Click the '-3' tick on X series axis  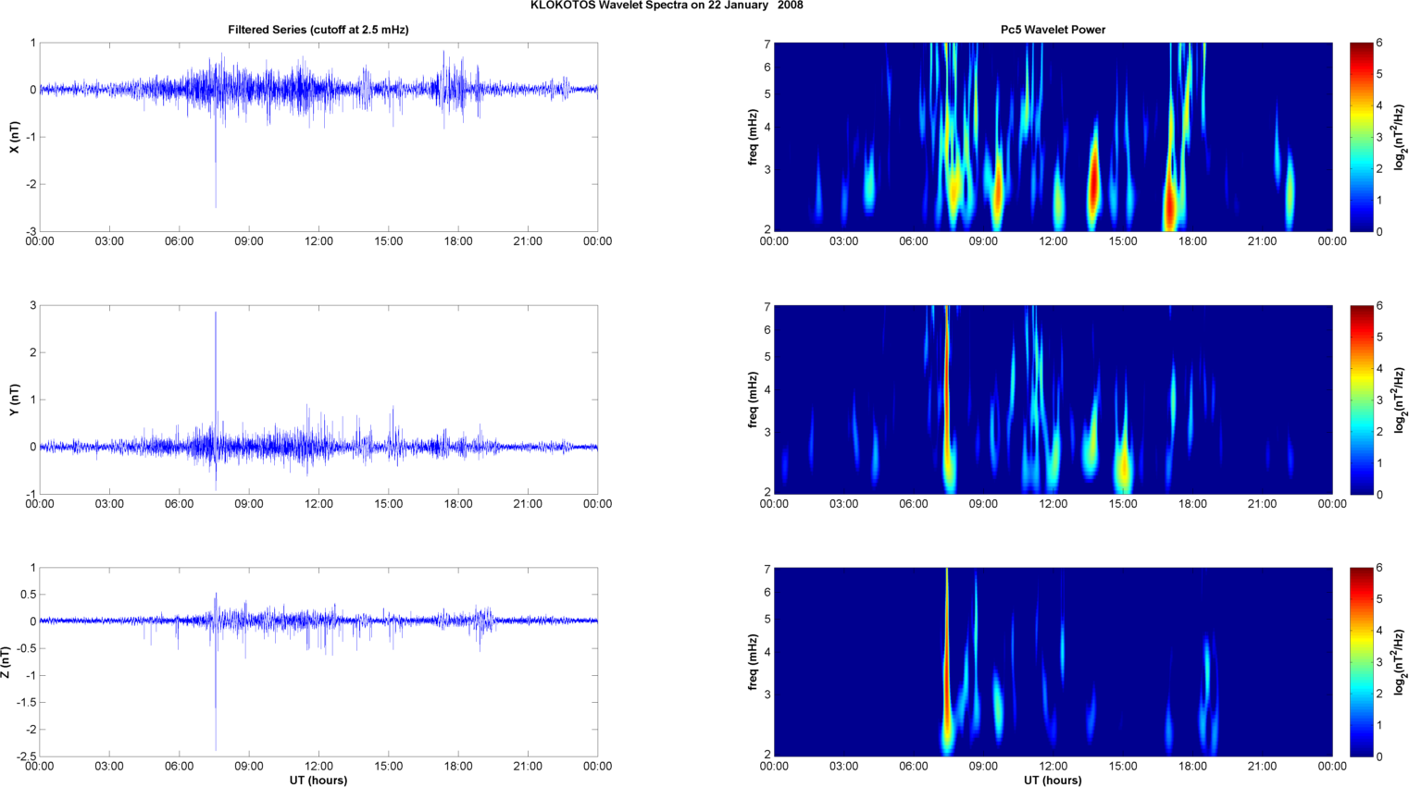[31, 231]
